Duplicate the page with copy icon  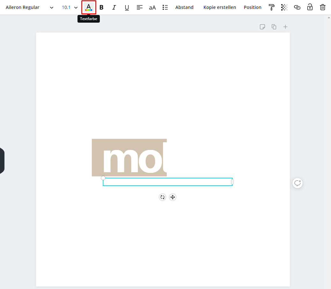click(274, 27)
